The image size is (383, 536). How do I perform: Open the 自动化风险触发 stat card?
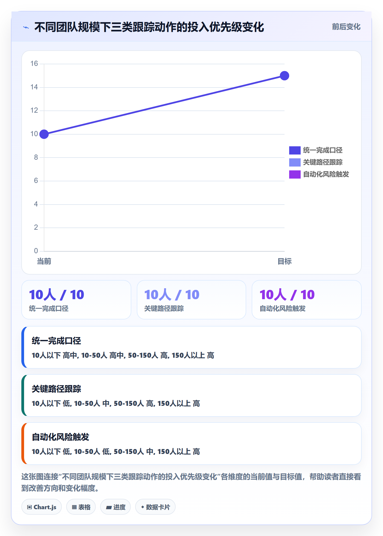pos(307,300)
